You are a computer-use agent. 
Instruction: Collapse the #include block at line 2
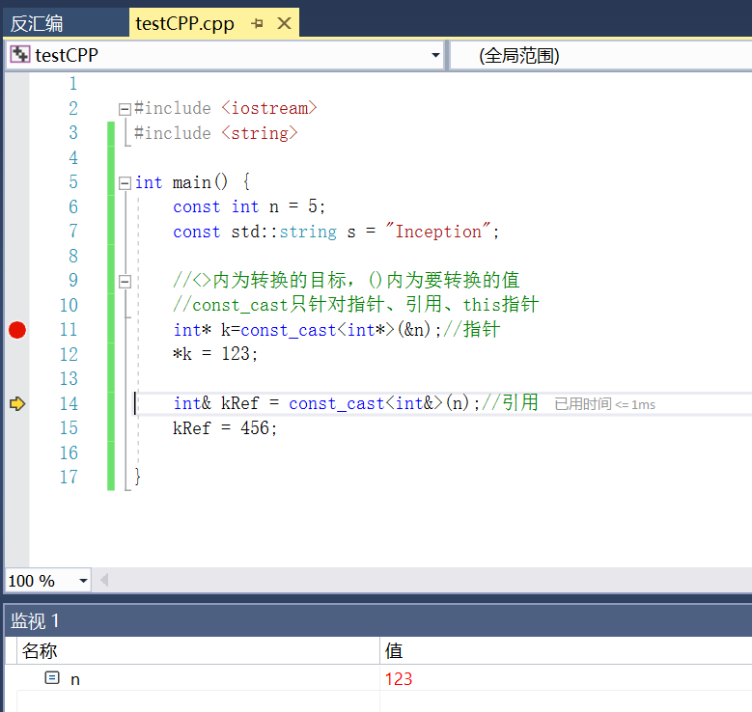tap(125, 109)
